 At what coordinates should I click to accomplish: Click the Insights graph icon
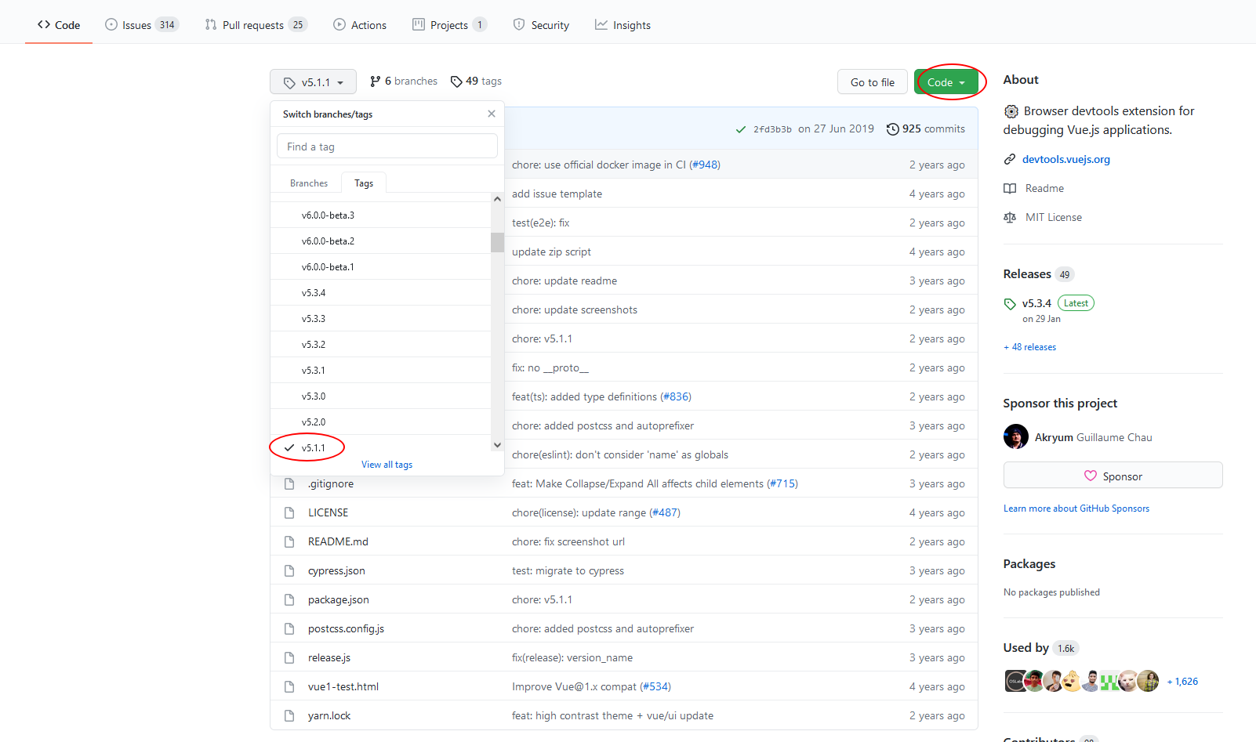[601, 24]
